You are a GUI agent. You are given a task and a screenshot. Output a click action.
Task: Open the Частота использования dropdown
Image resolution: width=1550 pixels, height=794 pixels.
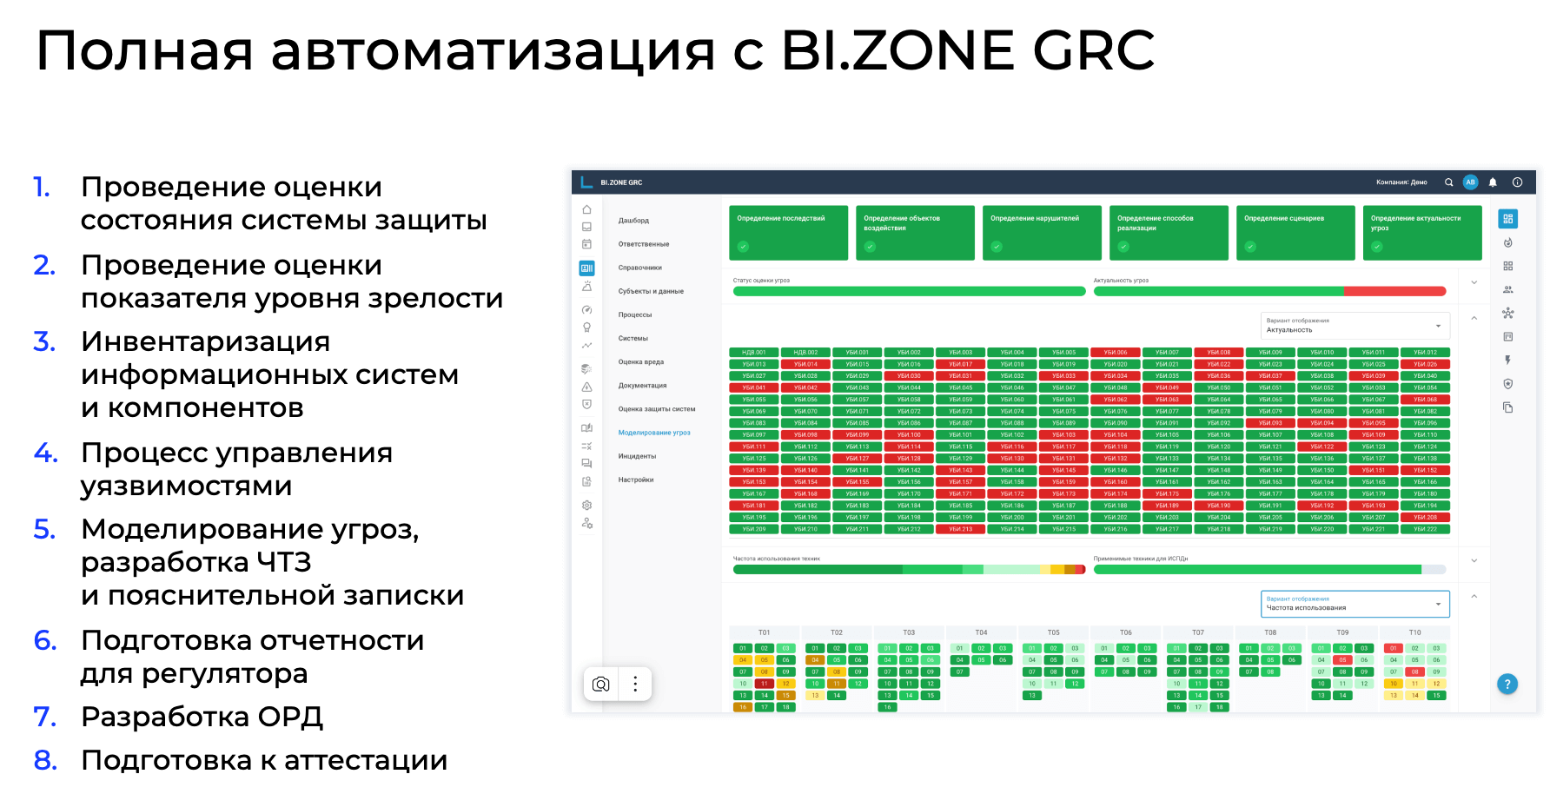coord(1355,604)
